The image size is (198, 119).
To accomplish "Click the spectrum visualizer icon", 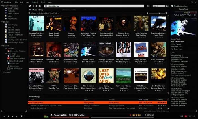I will [46, 116].
